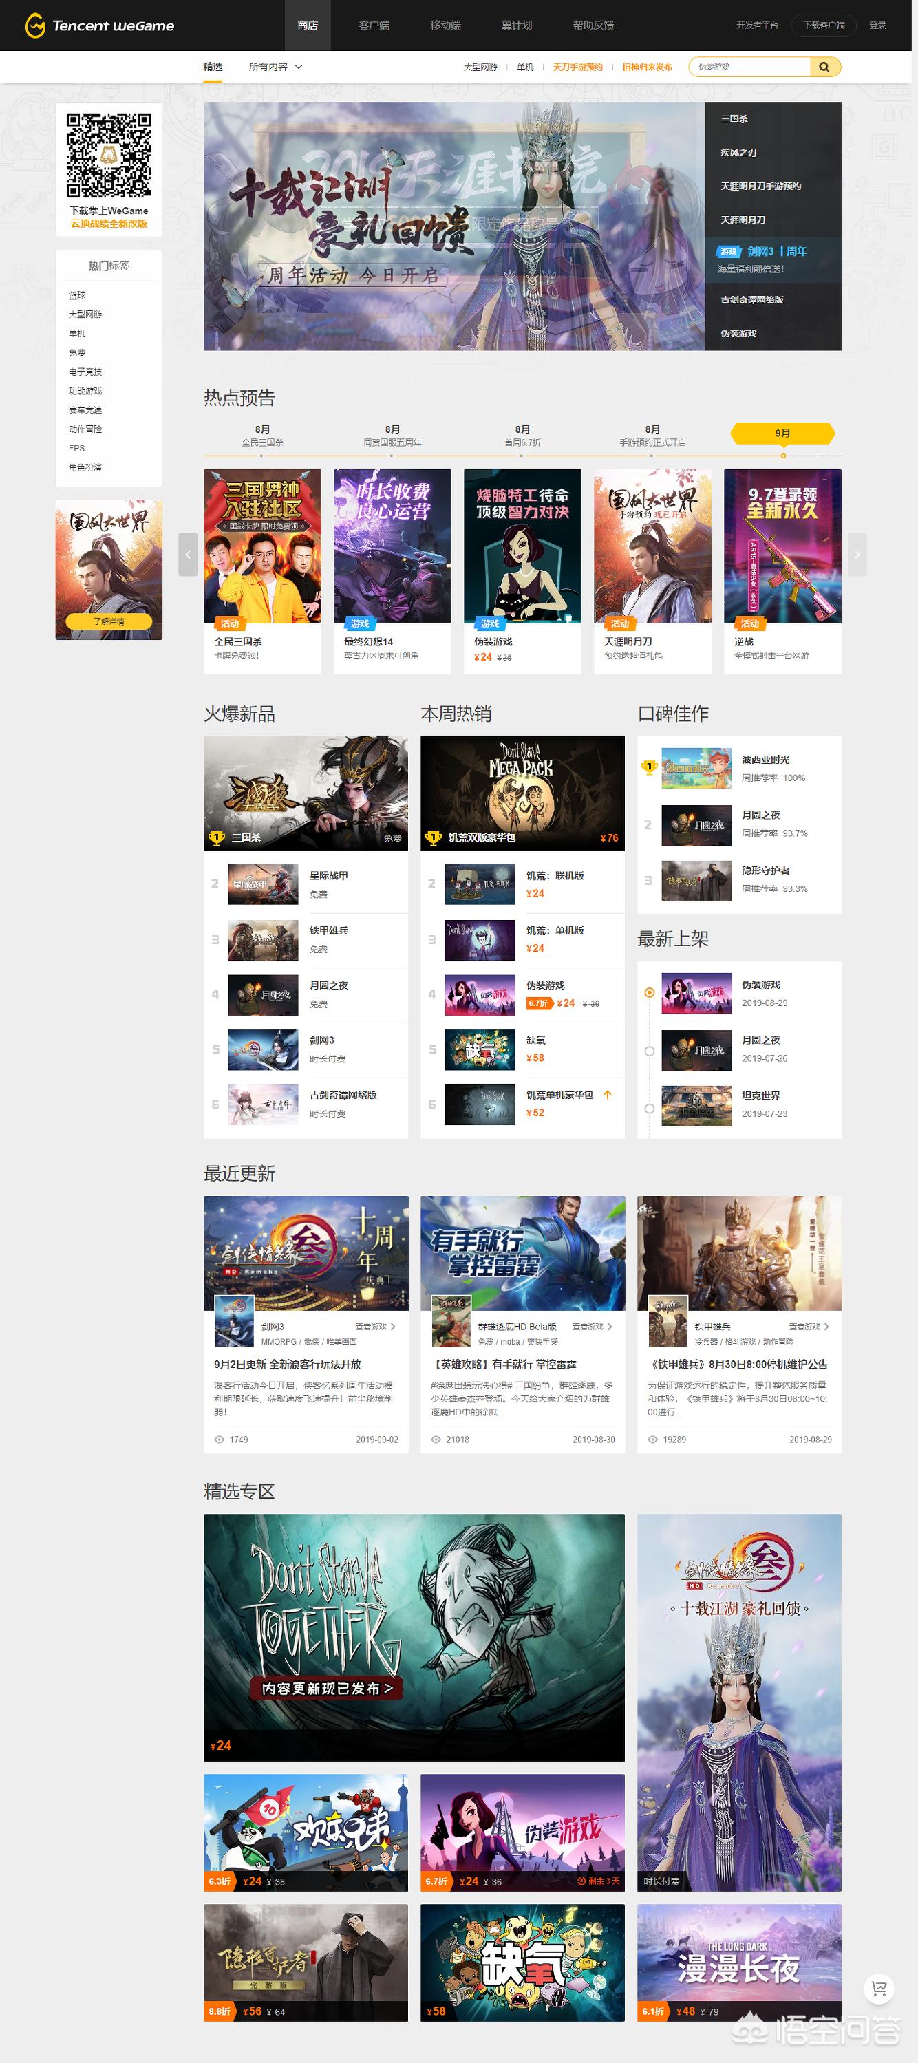Click the trophy icon beside 波西亚时光
The width and height of the screenshot is (918, 2063).
pyautogui.click(x=649, y=767)
